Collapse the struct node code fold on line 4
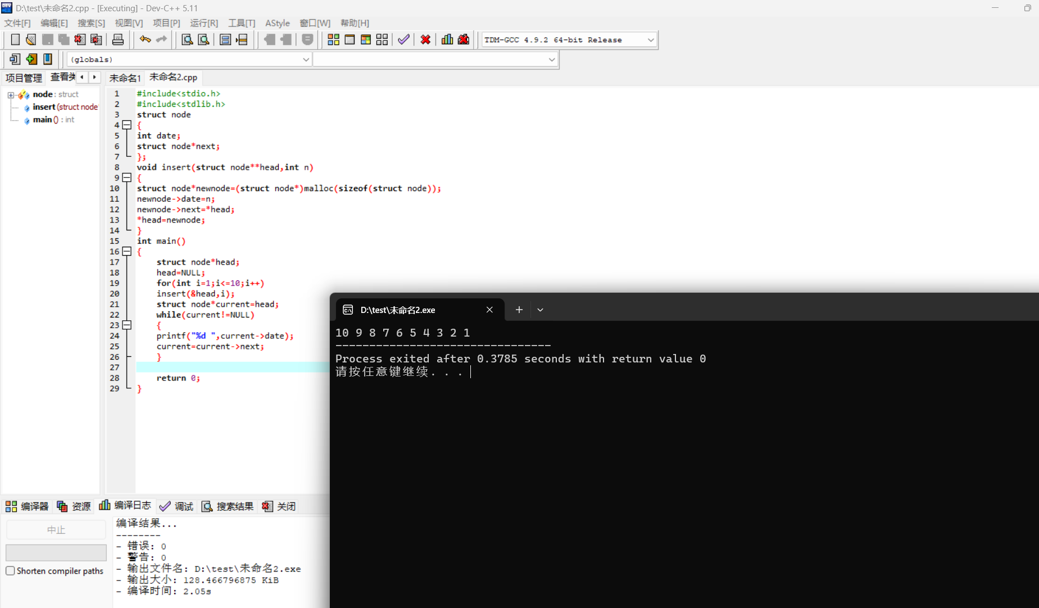This screenshot has height=608, width=1039. pos(127,125)
